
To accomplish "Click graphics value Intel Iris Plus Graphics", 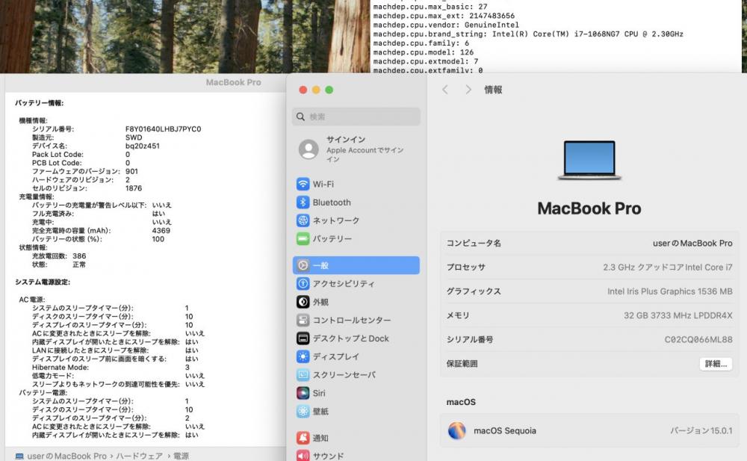I will 670,291.
